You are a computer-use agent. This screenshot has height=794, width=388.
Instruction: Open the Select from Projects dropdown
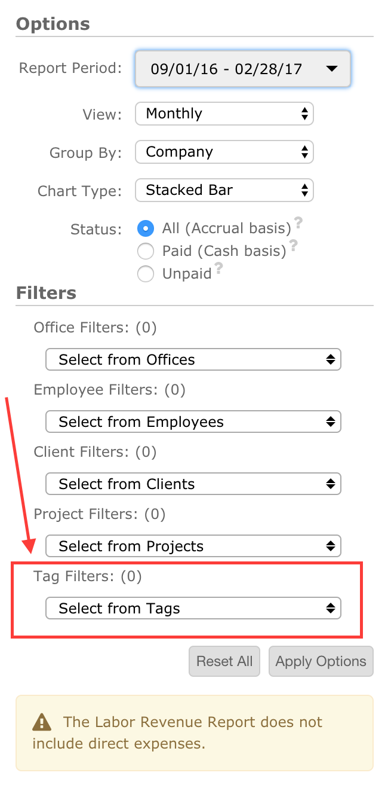coord(193,546)
